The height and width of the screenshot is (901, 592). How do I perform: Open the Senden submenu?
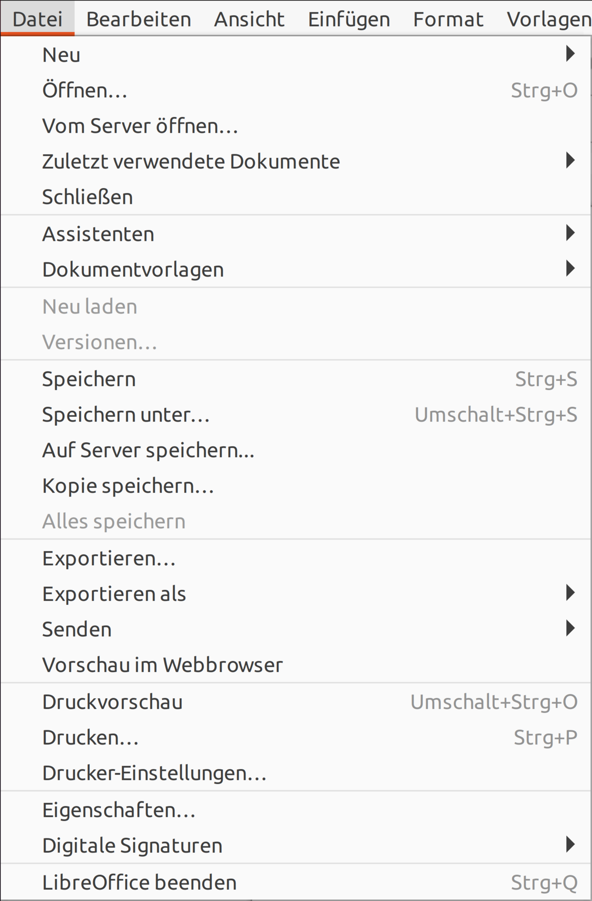pos(296,629)
